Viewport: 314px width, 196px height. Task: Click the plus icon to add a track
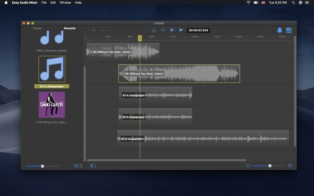pyautogui.click(x=94, y=30)
